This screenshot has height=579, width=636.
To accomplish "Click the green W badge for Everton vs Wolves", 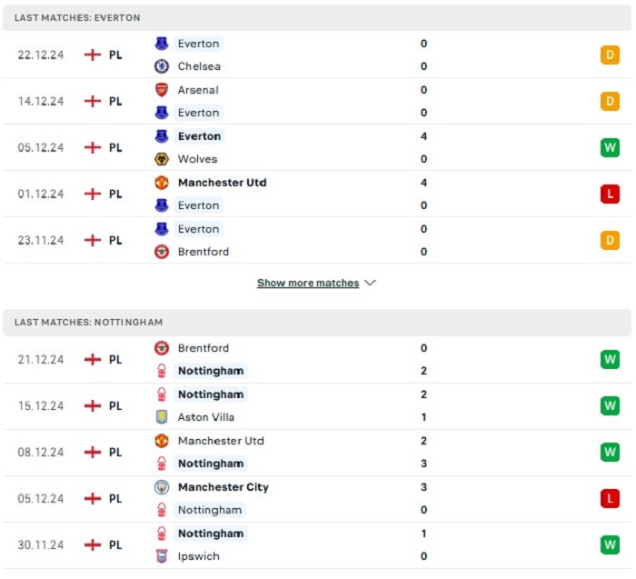I will [610, 147].
